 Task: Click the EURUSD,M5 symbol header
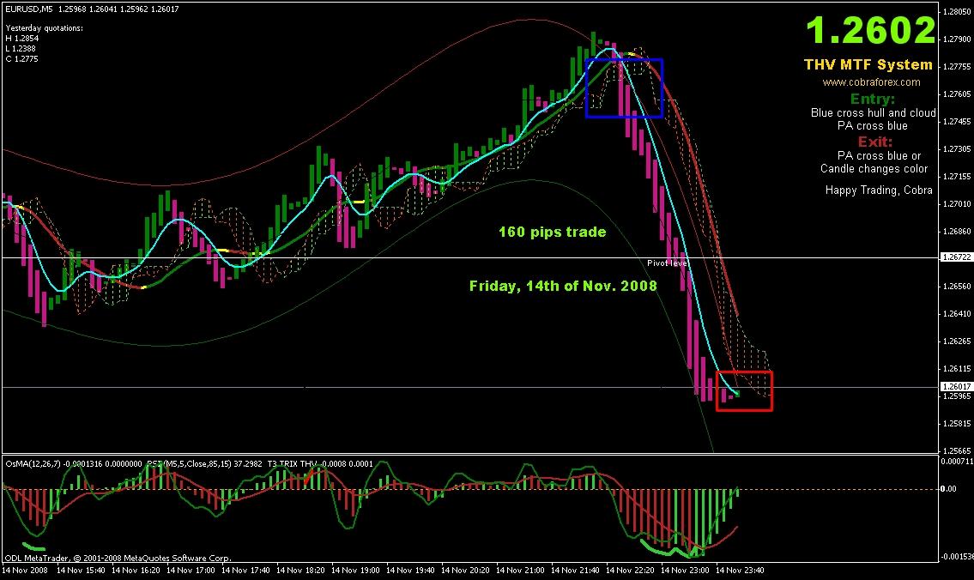(x=28, y=9)
